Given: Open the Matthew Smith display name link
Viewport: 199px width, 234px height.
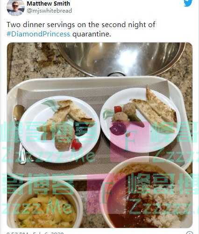Looking at the screenshot, I should (x=49, y=3).
